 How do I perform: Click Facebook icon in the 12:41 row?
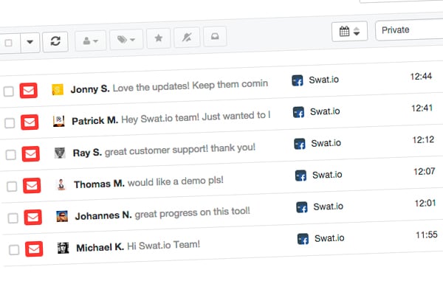click(x=298, y=112)
